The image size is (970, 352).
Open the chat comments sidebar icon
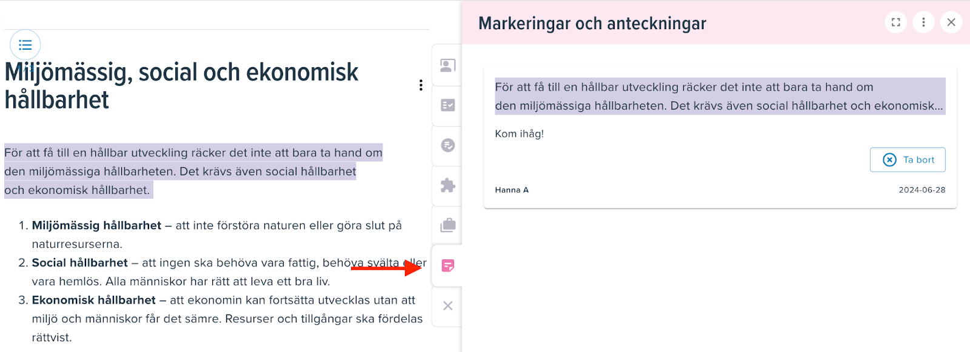[447, 145]
